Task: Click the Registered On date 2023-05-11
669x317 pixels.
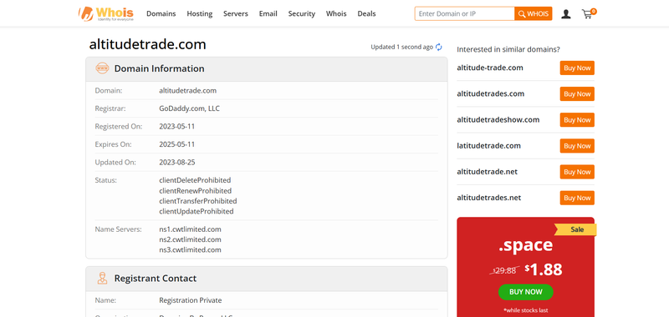Action: point(177,126)
